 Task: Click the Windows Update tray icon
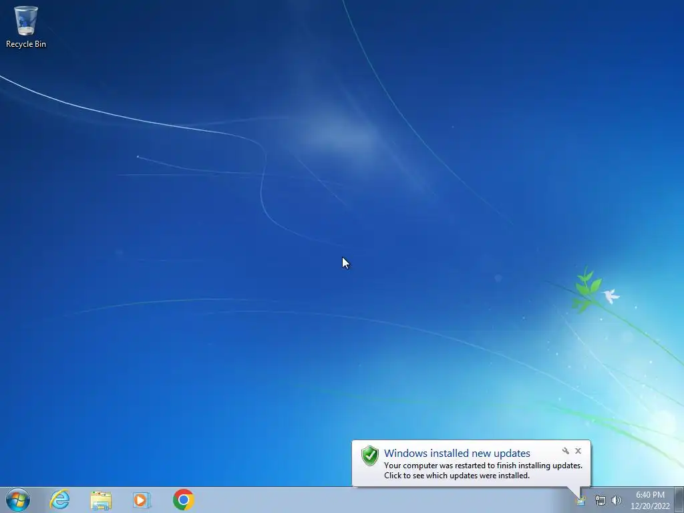click(580, 501)
